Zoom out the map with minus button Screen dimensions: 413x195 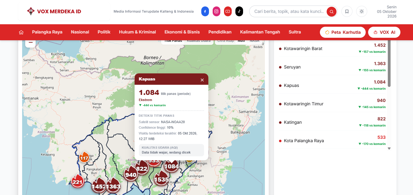pos(30,43)
